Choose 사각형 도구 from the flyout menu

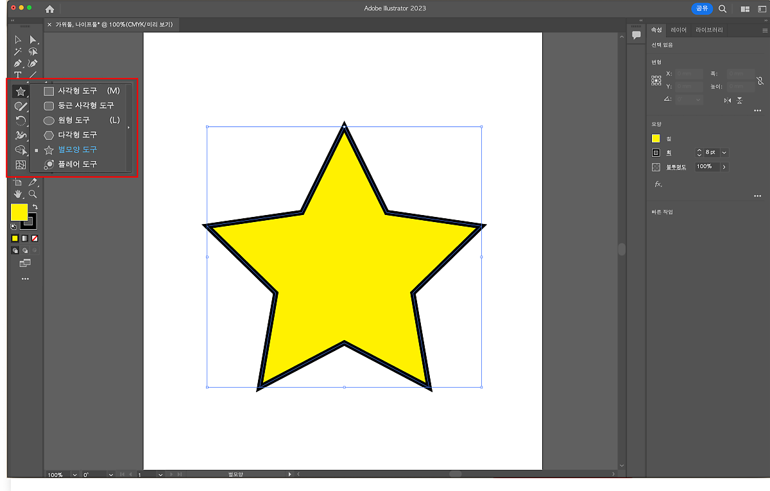[x=78, y=91]
